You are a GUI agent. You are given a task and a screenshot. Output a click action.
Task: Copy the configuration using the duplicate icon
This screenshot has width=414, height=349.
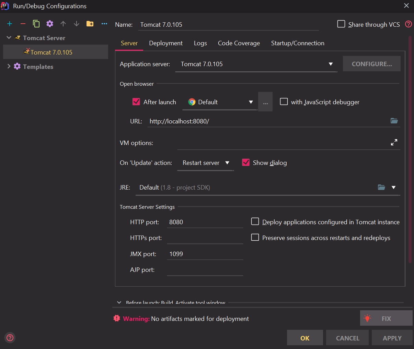point(36,24)
